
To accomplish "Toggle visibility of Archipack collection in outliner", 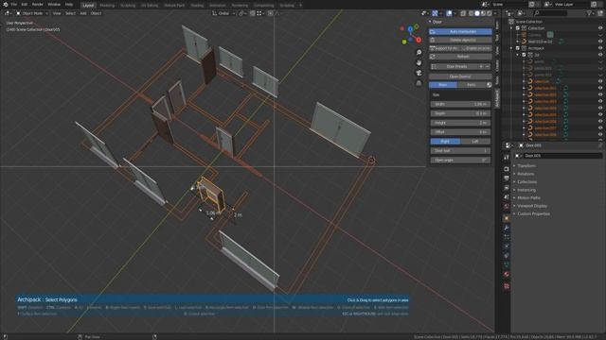I will click(600, 48).
